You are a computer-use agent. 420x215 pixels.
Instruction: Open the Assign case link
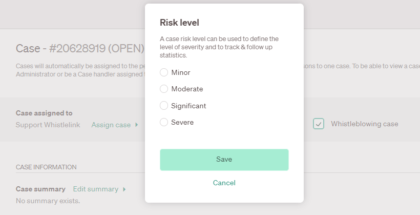pos(111,125)
